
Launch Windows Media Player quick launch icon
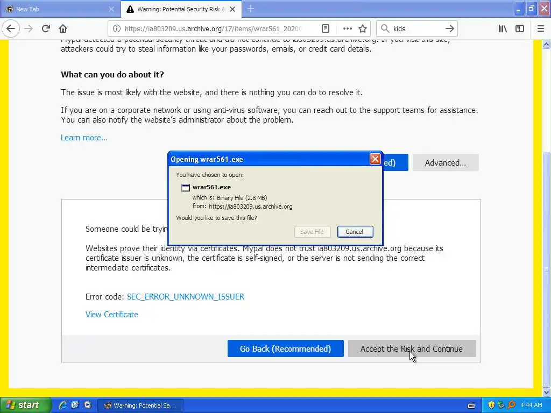point(88,405)
